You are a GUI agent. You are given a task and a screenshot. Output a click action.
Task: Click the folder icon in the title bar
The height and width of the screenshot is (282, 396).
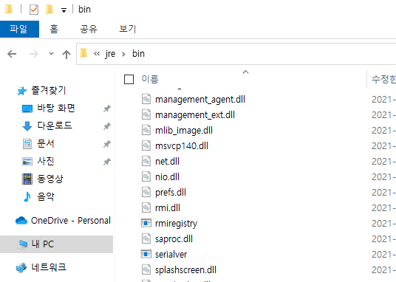coord(9,10)
